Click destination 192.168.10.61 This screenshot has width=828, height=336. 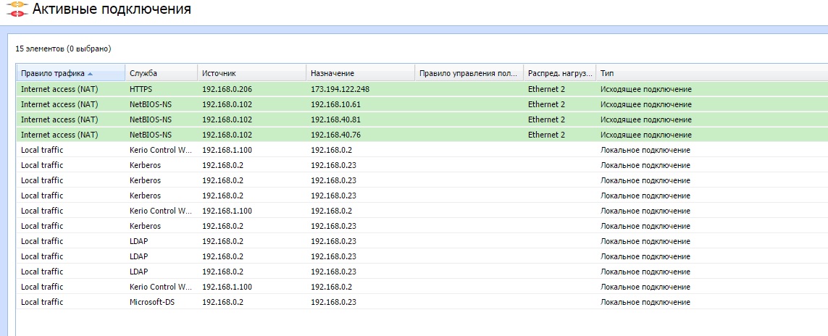[336, 104]
